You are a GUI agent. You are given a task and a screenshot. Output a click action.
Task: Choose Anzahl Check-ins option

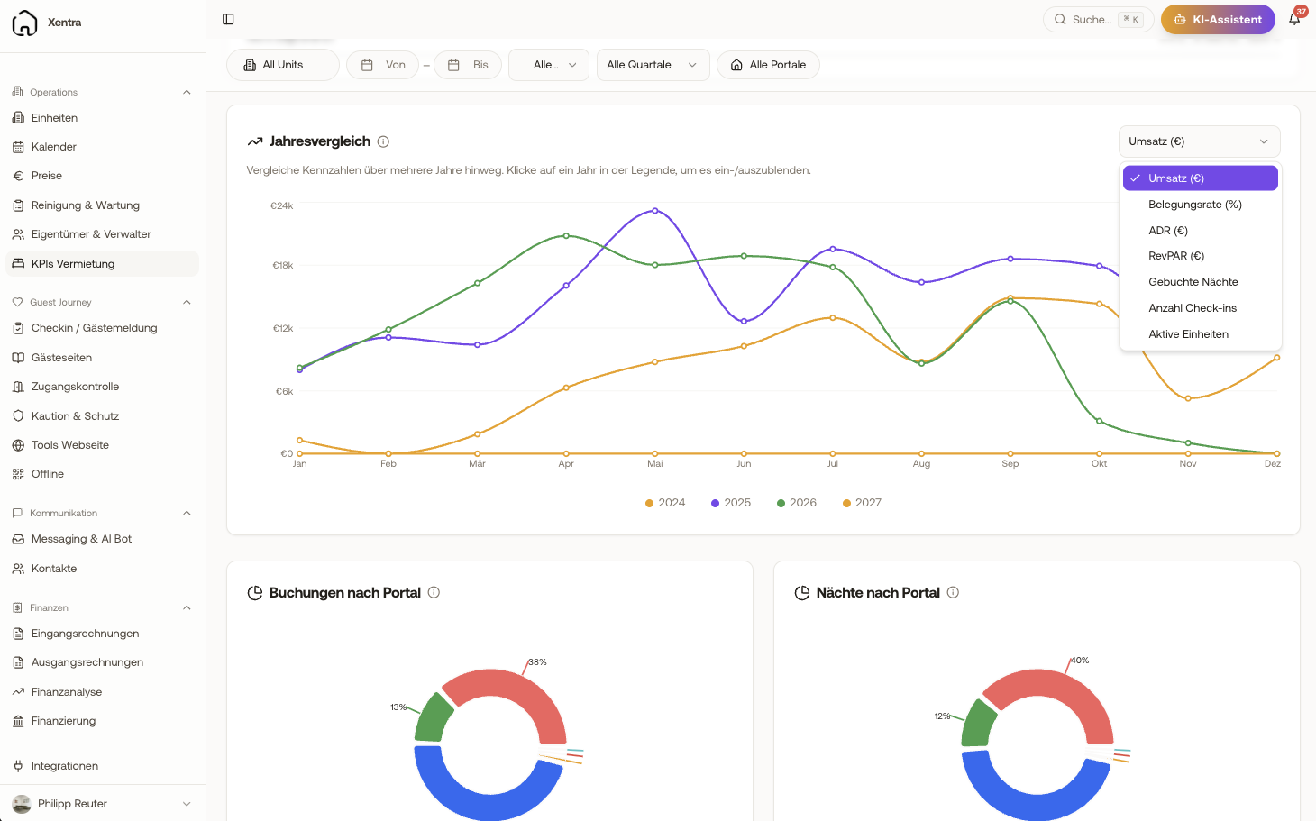click(x=1200, y=308)
